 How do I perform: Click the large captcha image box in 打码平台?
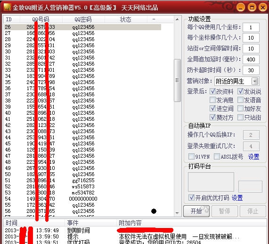pyautogui.click(x=211, y=182)
